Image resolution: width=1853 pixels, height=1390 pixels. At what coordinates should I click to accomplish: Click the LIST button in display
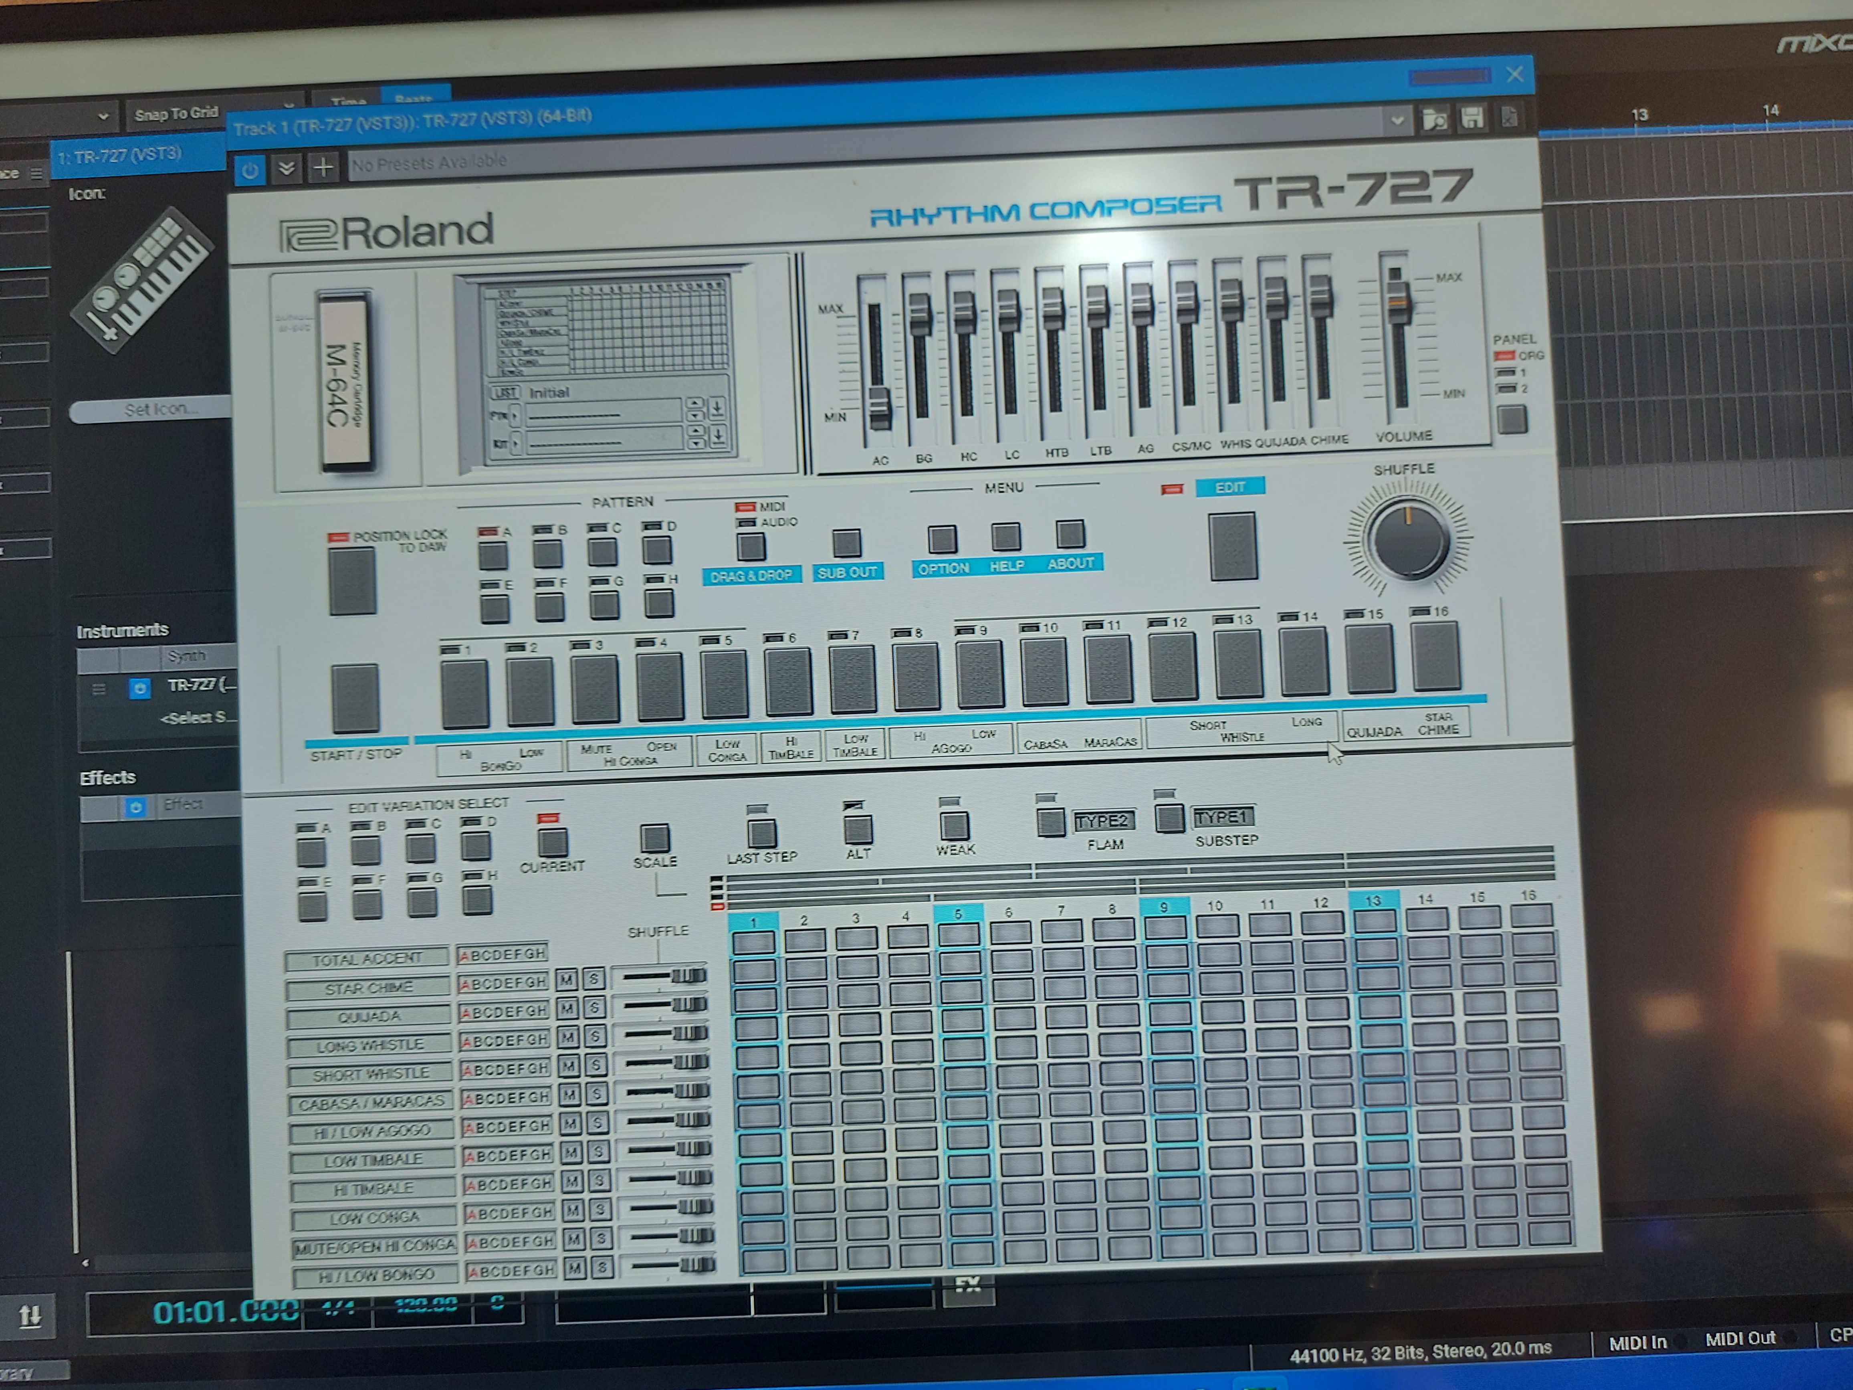point(505,392)
